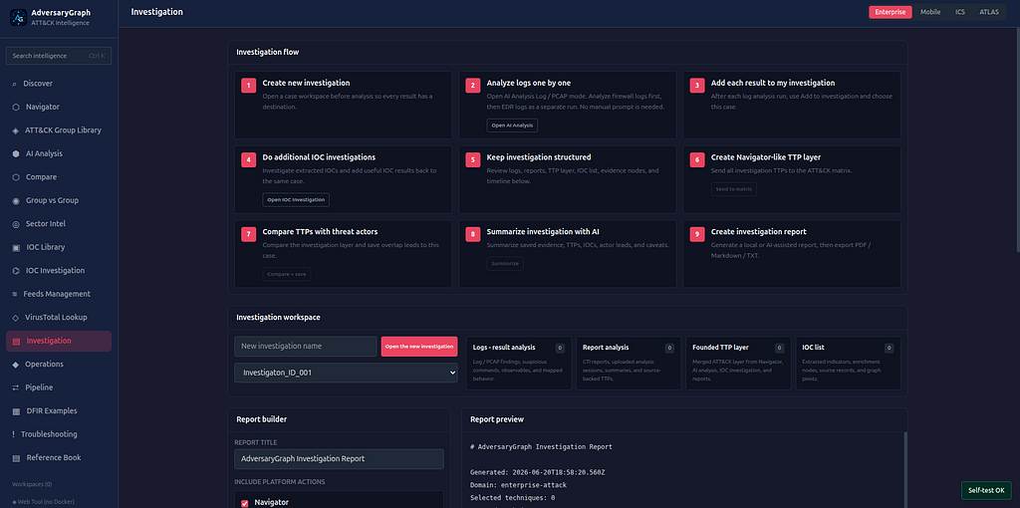This screenshot has height=508, width=1020.
Task: Click the main page vertical scrollbar
Action: click(x=1017, y=139)
